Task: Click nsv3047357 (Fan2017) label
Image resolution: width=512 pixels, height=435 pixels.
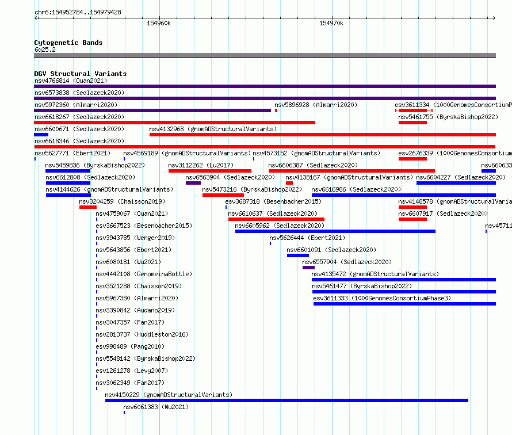Action: (x=130, y=322)
